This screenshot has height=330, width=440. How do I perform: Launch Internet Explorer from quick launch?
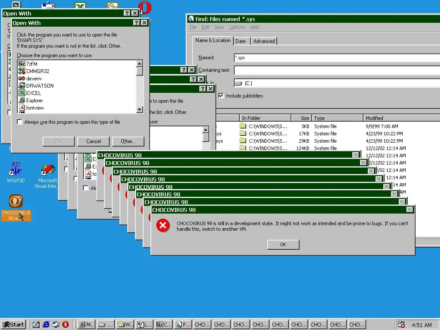[46, 325]
